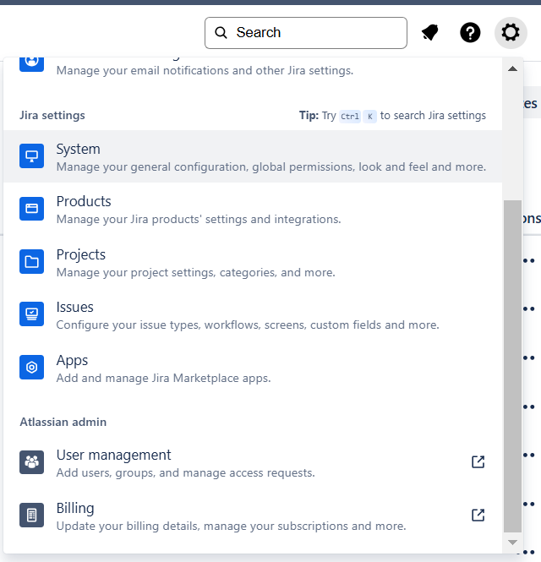Click the Products icon

(31, 209)
